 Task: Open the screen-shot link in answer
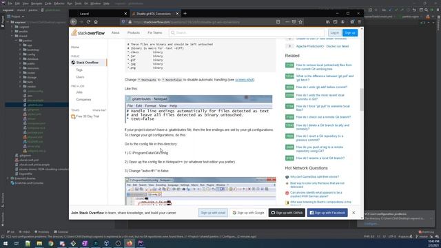pos(245,80)
